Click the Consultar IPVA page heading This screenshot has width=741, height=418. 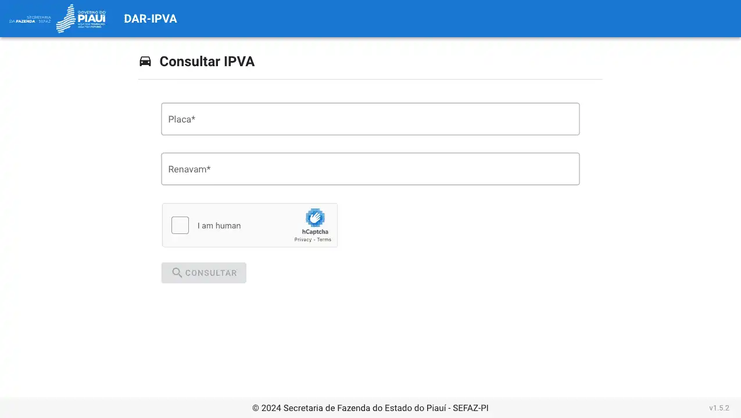pyautogui.click(x=207, y=62)
